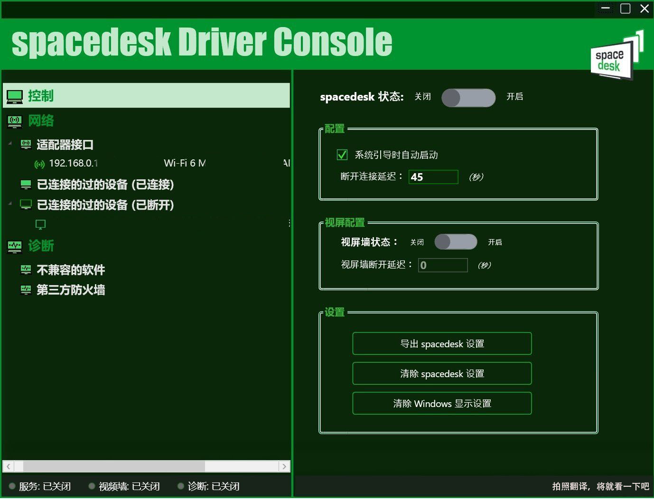Click the 网络 network icon
This screenshot has height=500, width=654.
[15, 121]
